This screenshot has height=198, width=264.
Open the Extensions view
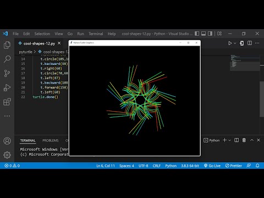(7, 102)
